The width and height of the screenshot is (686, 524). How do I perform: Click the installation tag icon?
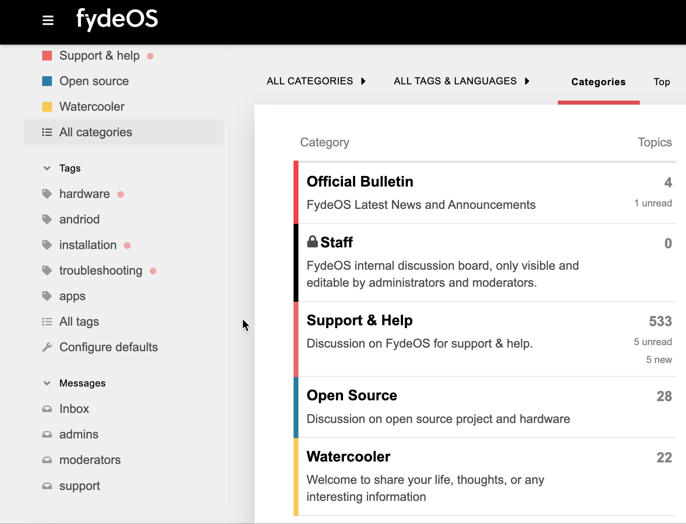(x=47, y=245)
